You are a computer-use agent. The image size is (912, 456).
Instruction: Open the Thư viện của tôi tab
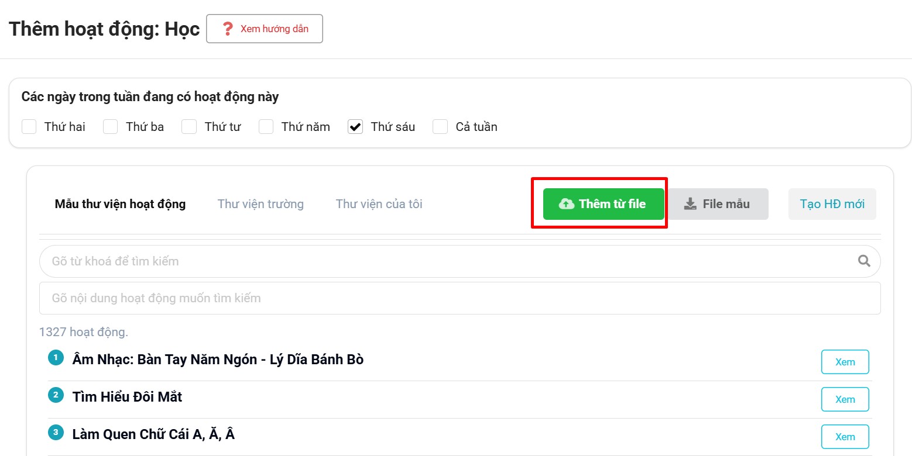pos(379,204)
